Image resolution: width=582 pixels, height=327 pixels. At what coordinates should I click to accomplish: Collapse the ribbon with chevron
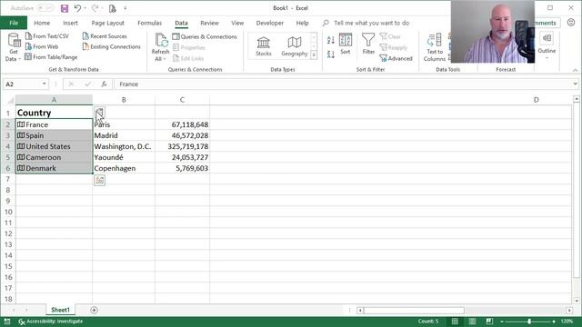point(575,70)
